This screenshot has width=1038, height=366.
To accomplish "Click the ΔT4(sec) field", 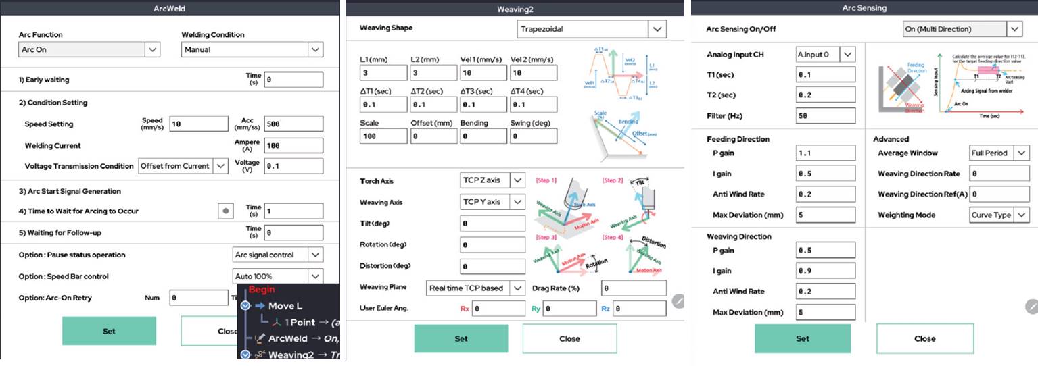I will (534, 105).
